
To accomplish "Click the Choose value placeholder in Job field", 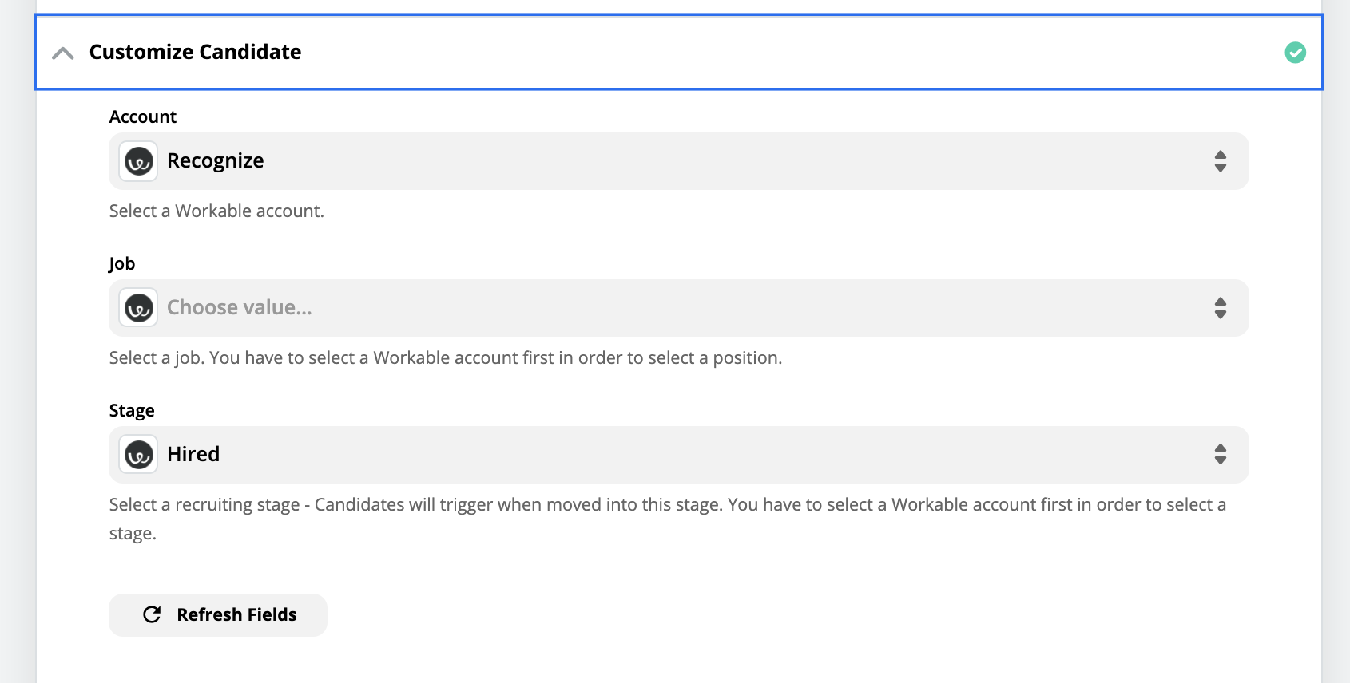I will [239, 307].
